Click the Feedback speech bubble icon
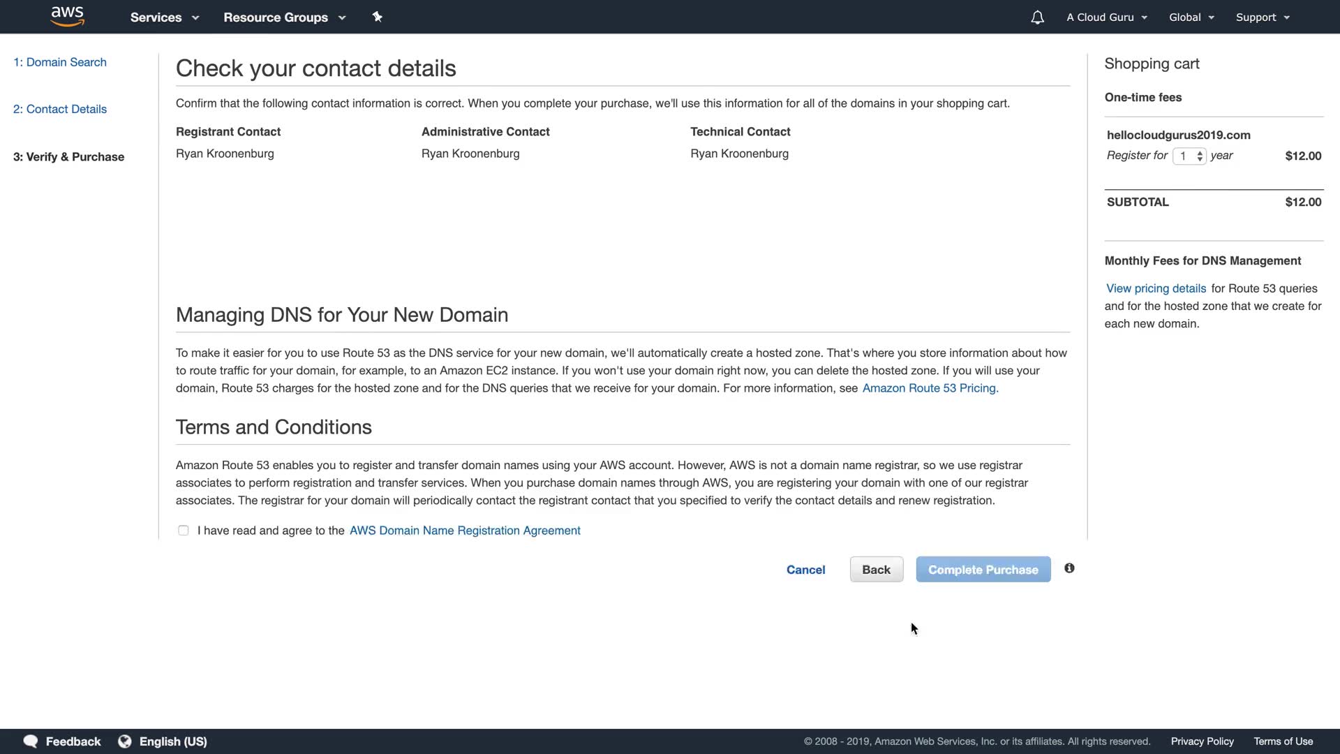 (x=31, y=741)
